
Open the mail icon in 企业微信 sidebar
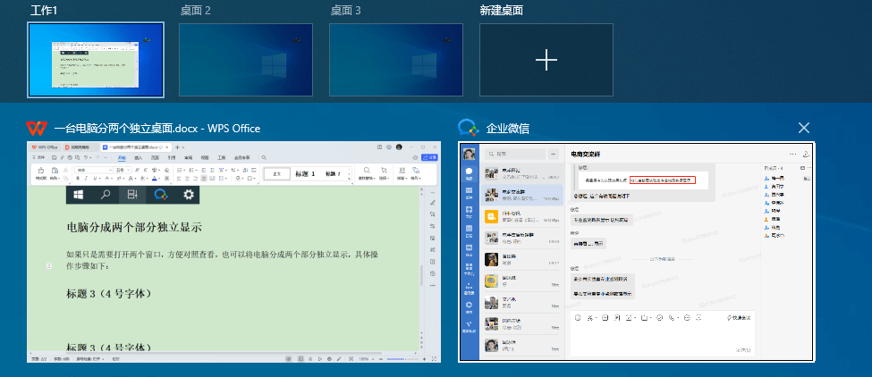tap(470, 192)
